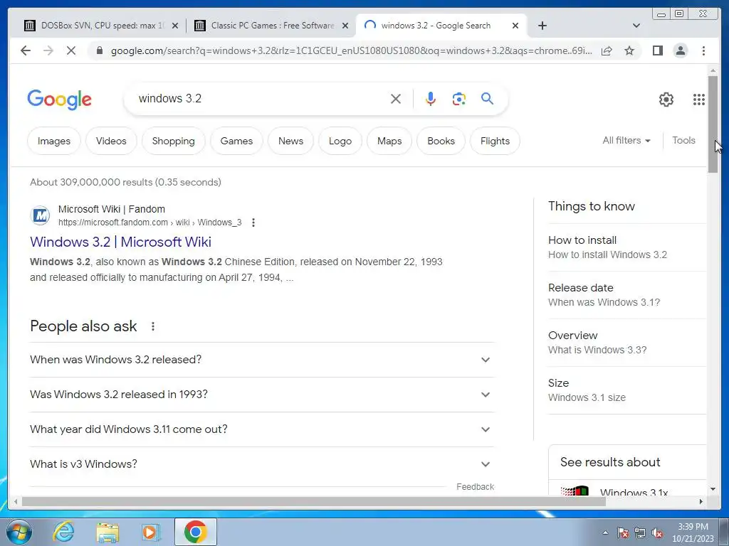Image resolution: width=729 pixels, height=546 pixels.
Task: Open the All filters dropdown
Action: (626, 140)
